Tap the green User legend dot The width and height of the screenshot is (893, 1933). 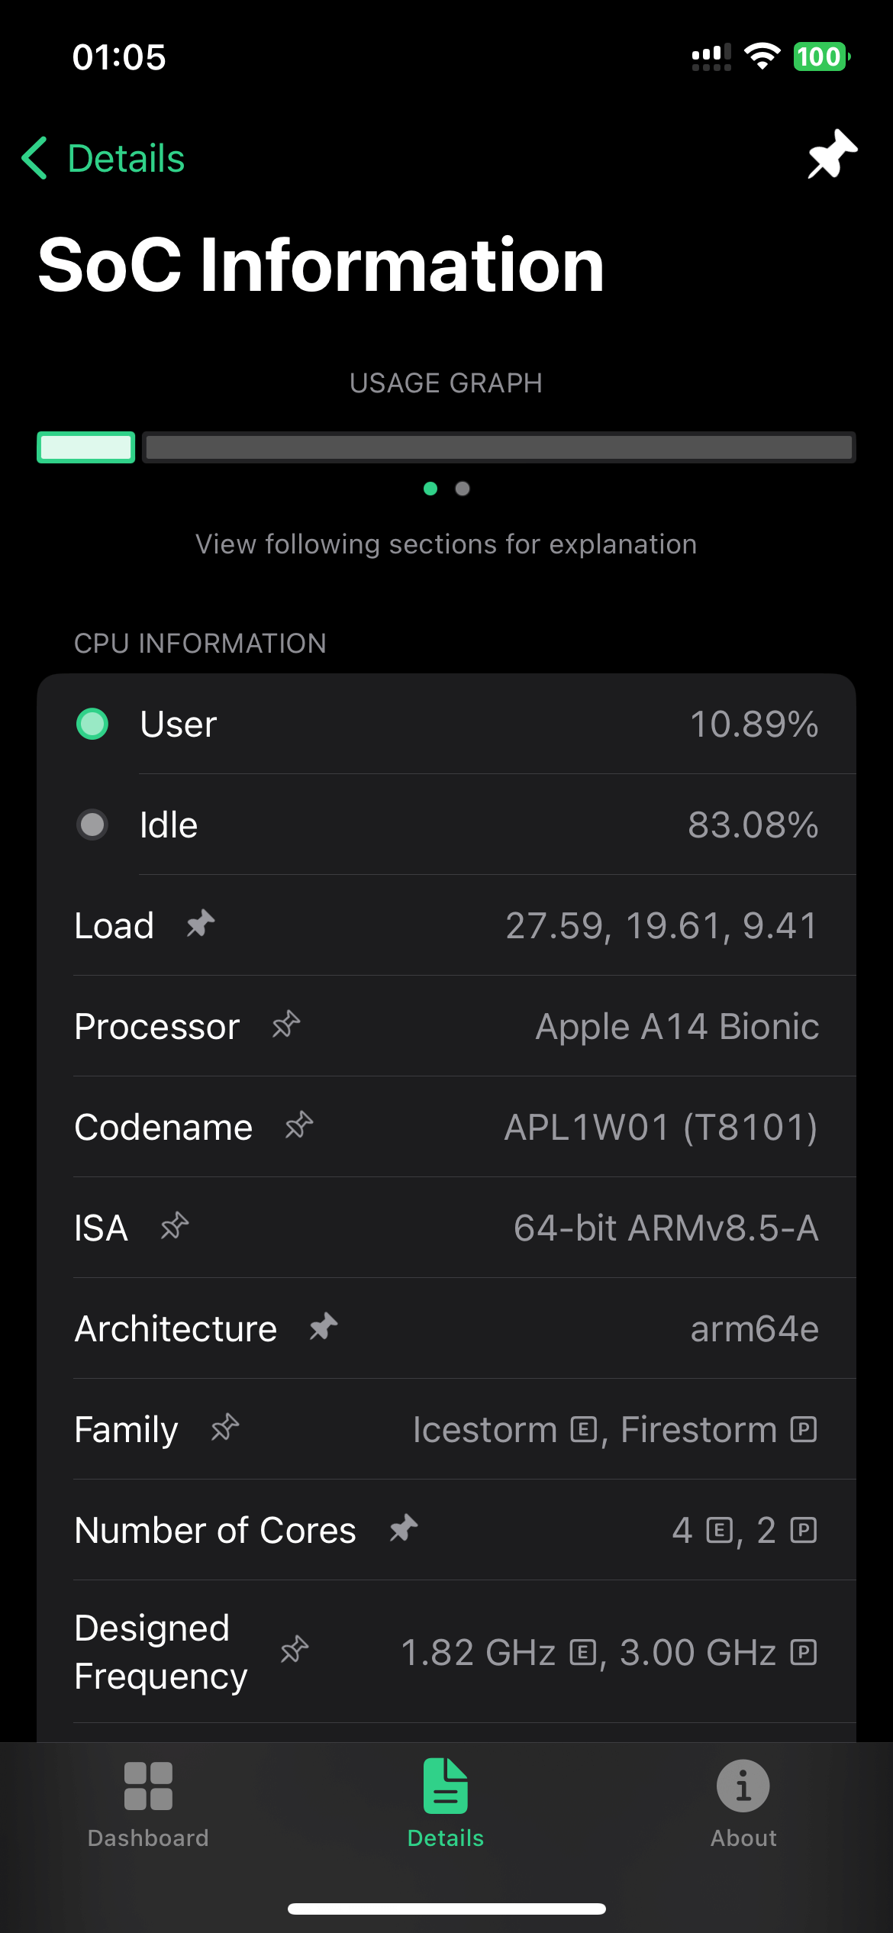pos(92,724)
